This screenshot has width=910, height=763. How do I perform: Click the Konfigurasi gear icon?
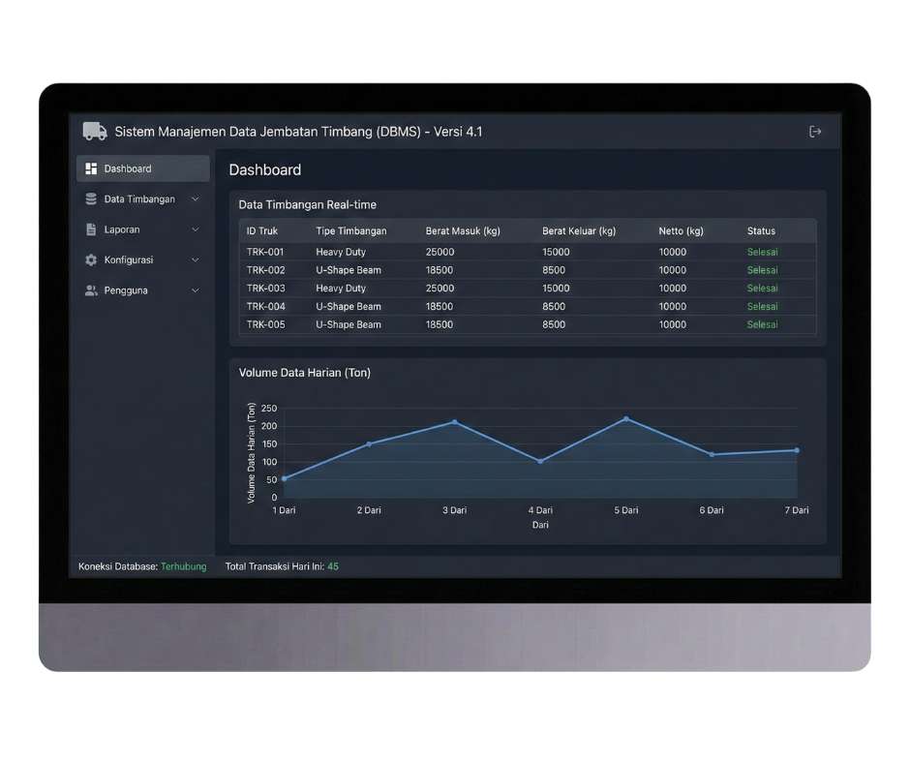point(91,259)
